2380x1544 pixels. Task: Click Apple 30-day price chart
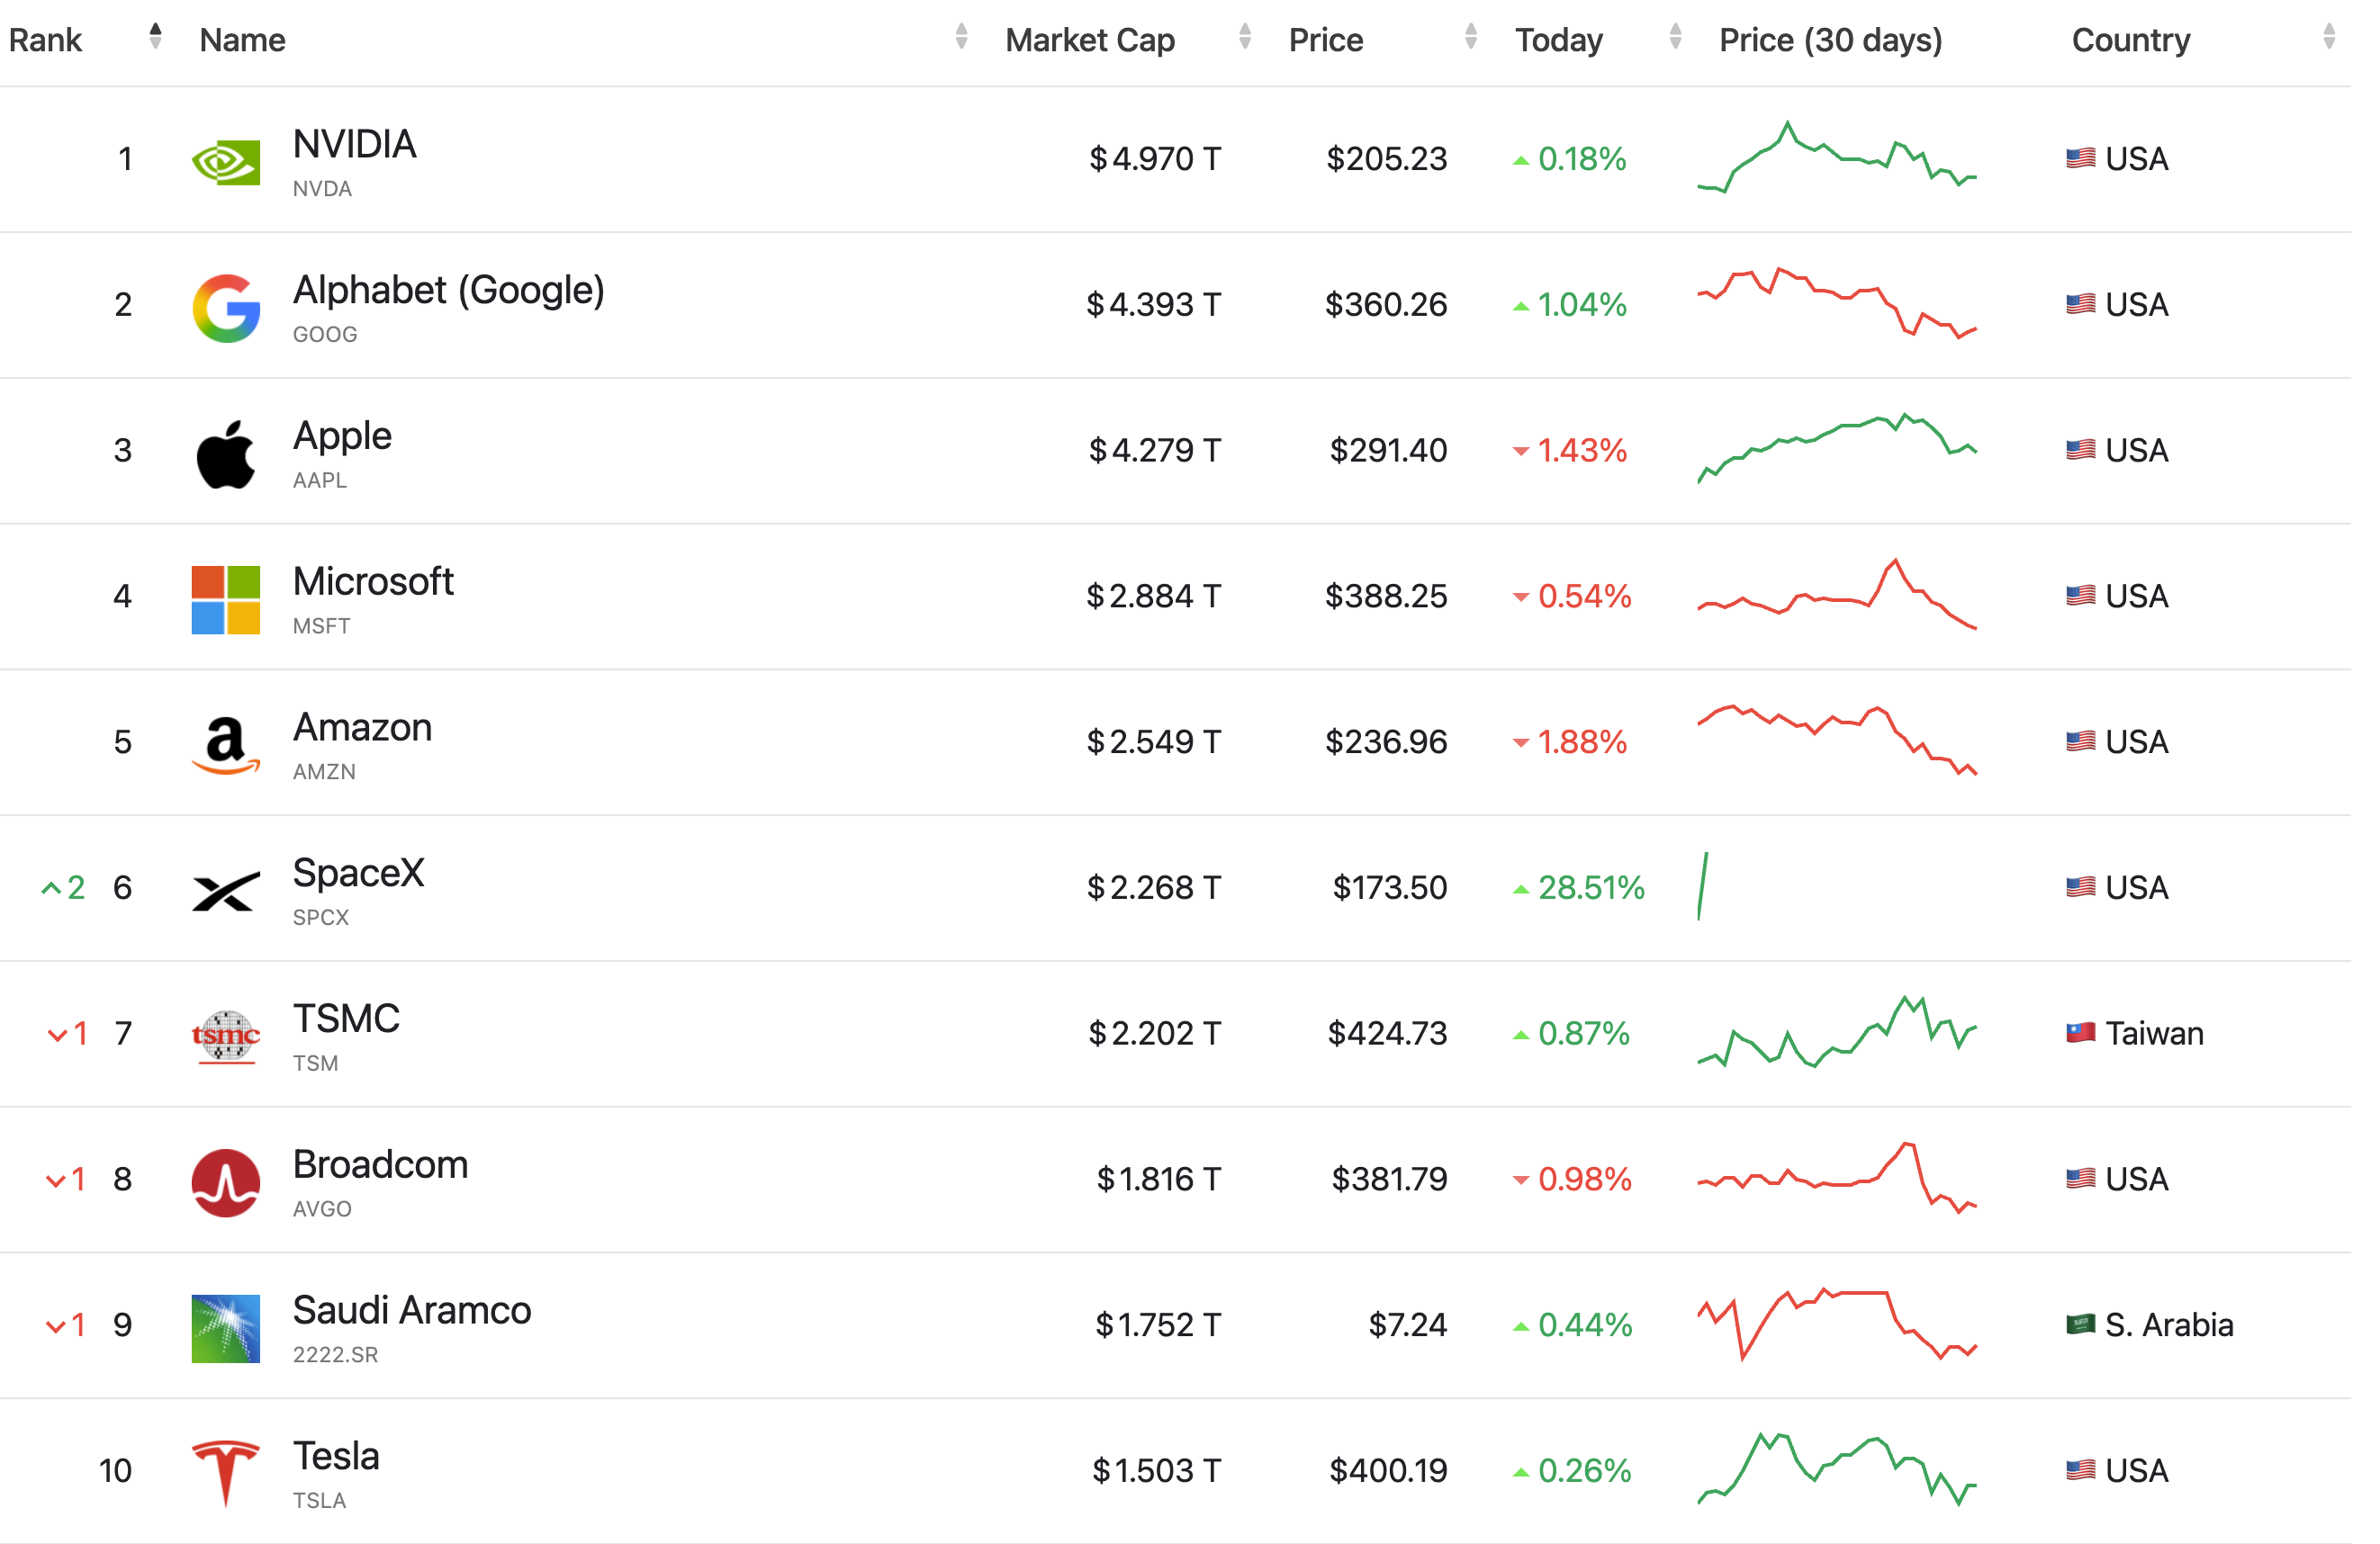[1837, 448]
